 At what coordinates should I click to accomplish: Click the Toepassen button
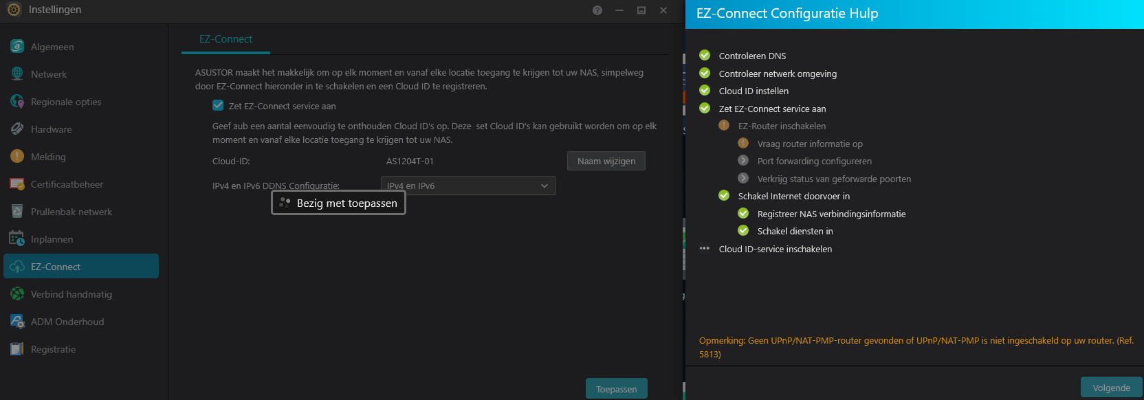click(617, 389)
